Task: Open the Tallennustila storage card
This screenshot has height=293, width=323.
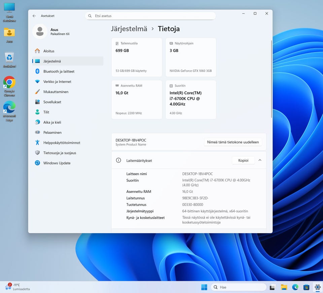Action: pyautogui.click(x=137, y=57)
